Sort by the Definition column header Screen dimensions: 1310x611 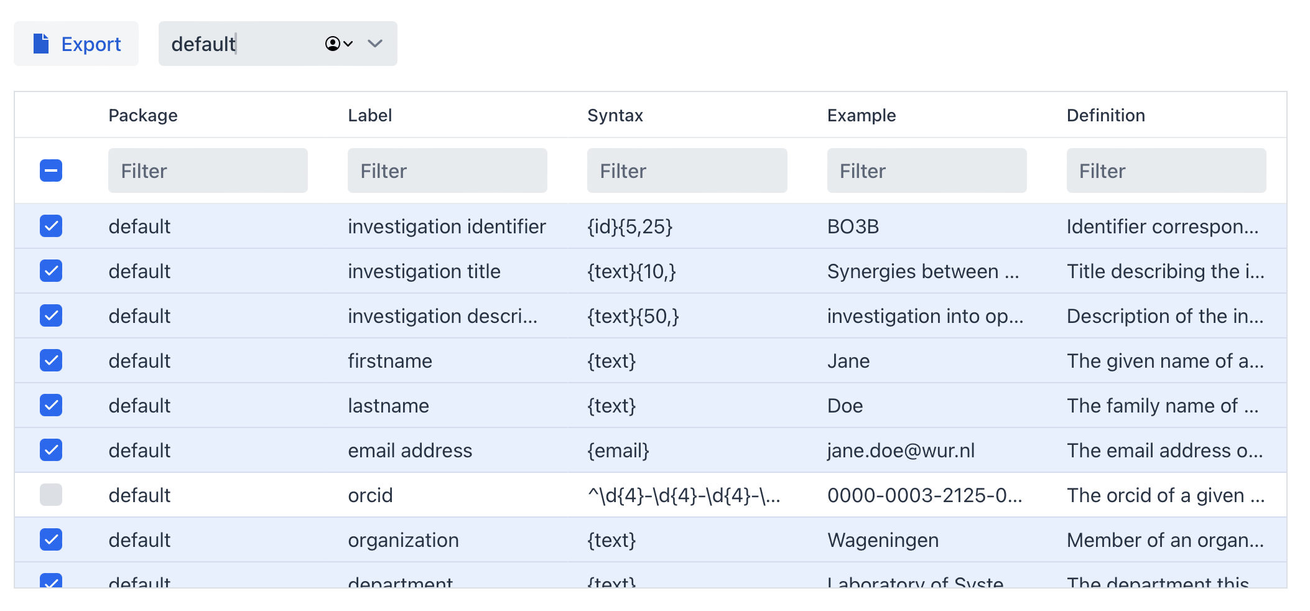[1106, 115]
